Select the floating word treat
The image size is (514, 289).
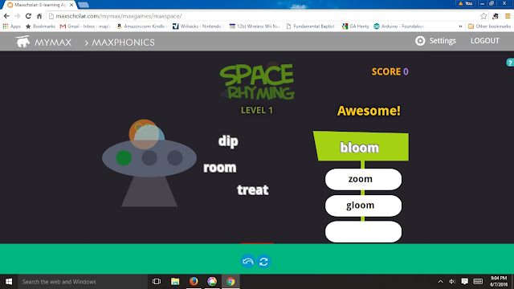[253, 189]
